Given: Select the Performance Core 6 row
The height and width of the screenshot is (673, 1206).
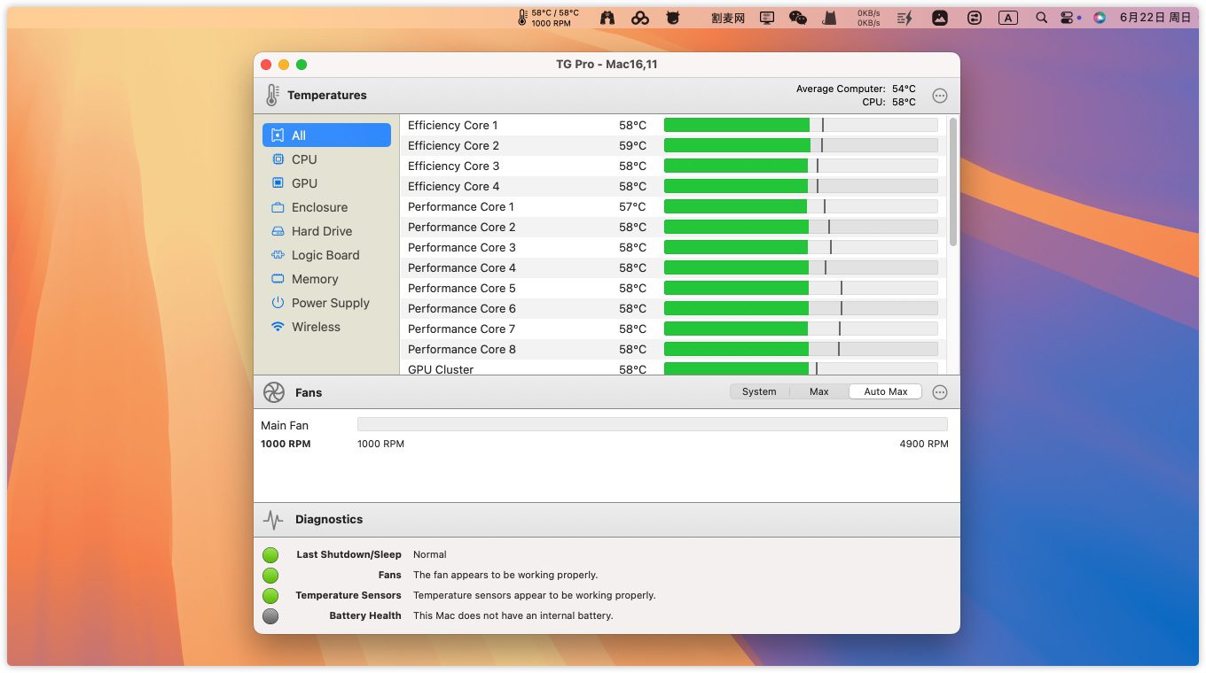Looking at the screenshot, I should pyautogui.click(x=673, y=308).
